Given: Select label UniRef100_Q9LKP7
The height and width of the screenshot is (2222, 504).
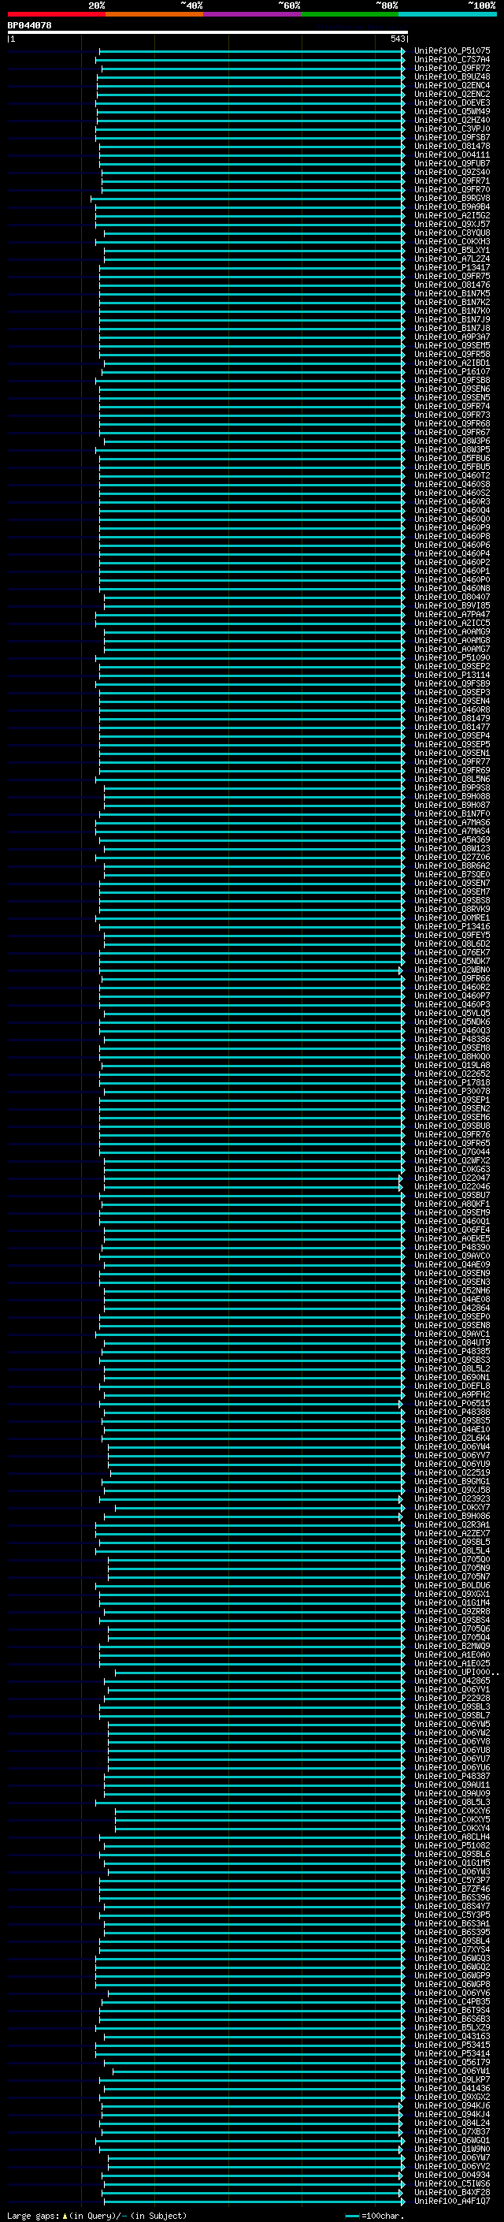Looking at the screenshot, I should tap(451, 2079).
